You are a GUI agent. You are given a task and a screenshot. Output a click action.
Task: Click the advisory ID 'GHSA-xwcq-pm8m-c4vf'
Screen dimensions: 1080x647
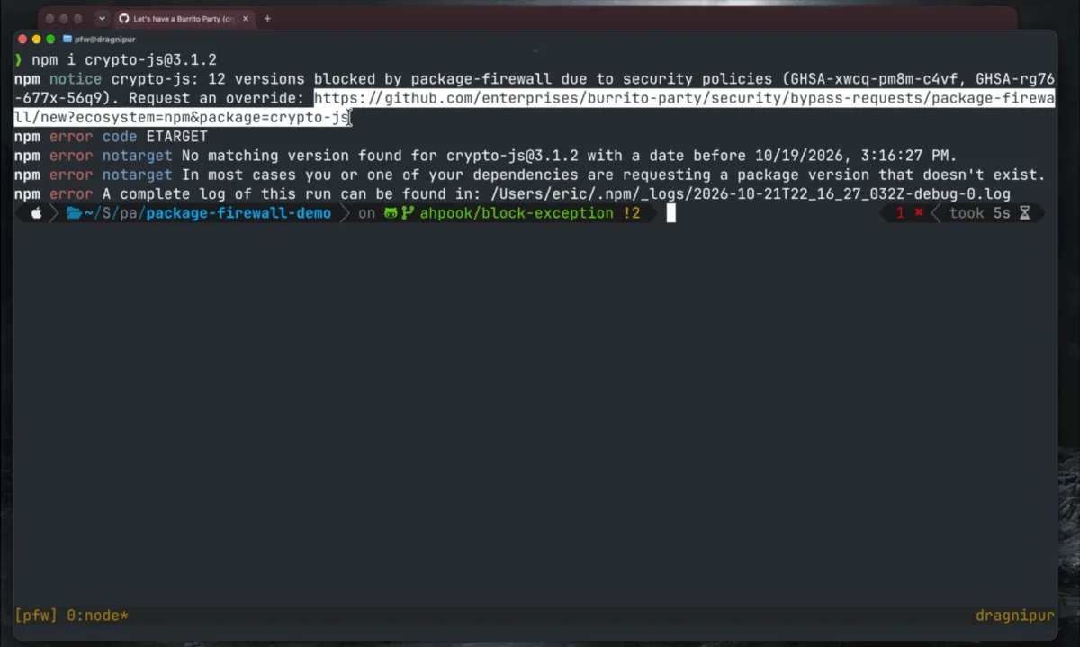pos(875,79)
